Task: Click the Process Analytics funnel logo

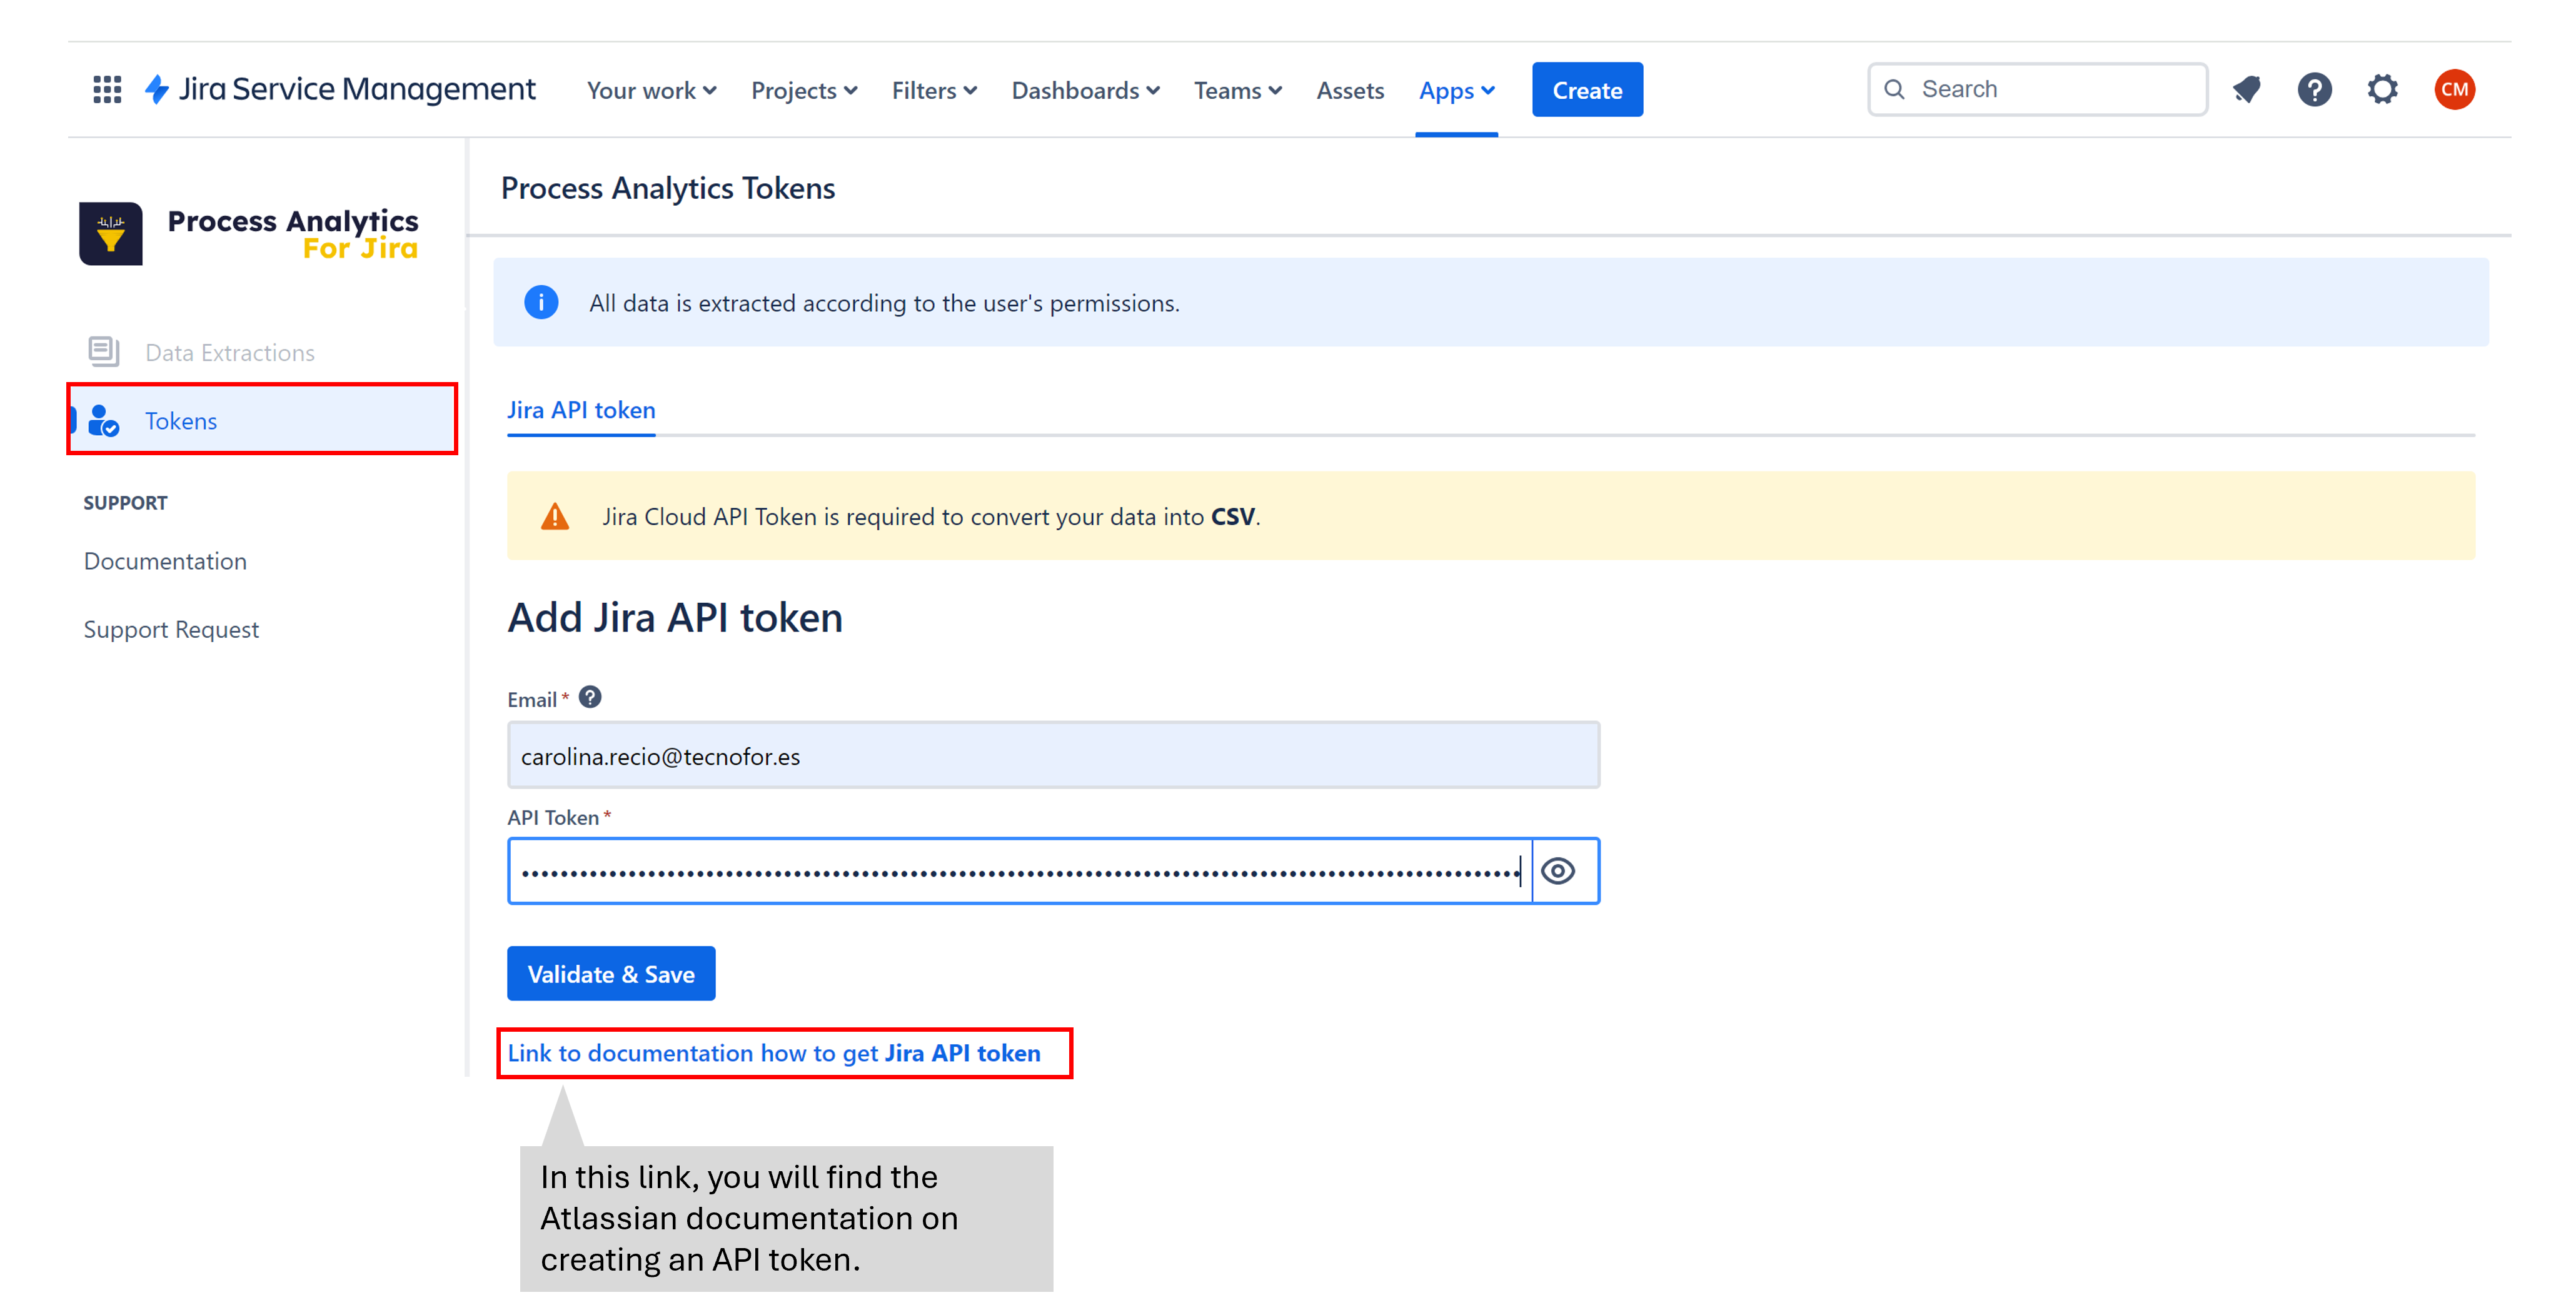Action: pos(111,234)
